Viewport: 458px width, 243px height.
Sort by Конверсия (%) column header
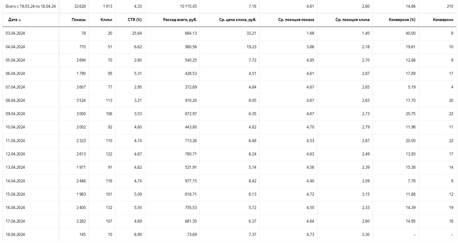[402, 20]
